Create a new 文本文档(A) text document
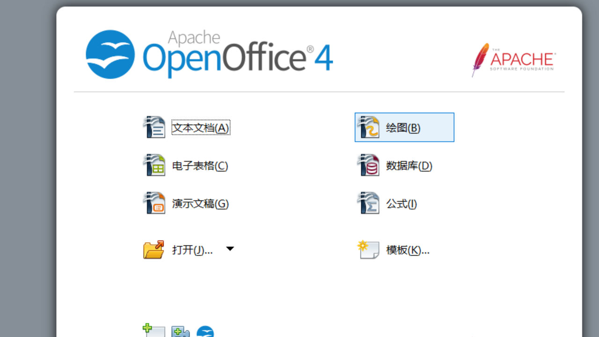 tap(187, 127)
